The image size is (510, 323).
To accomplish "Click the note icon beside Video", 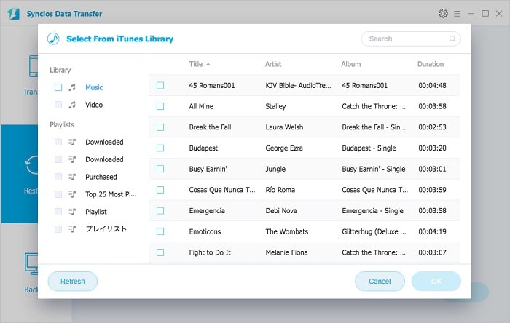I will coord(72,105).
